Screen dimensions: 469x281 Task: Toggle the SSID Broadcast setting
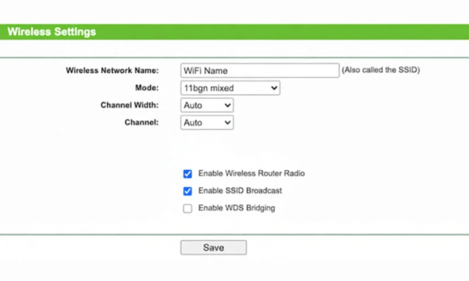coord(187,191)
